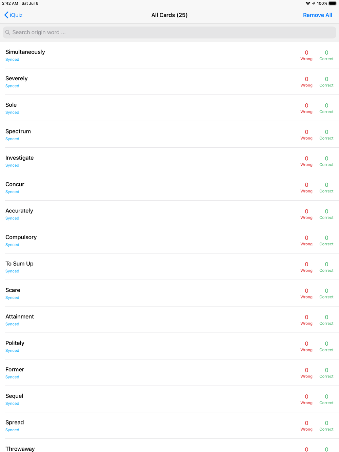This screenshot has width=339, height=452.
Task: Open the Throwaway card
Action: (169, 446)
